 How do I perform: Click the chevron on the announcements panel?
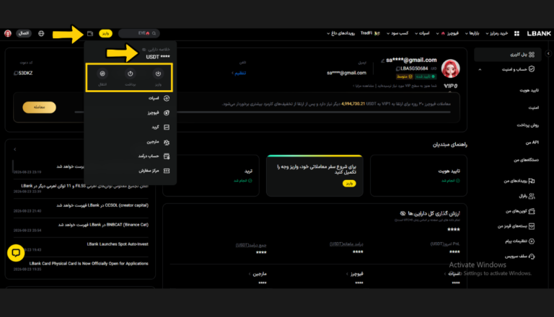(x=15, y=149)
